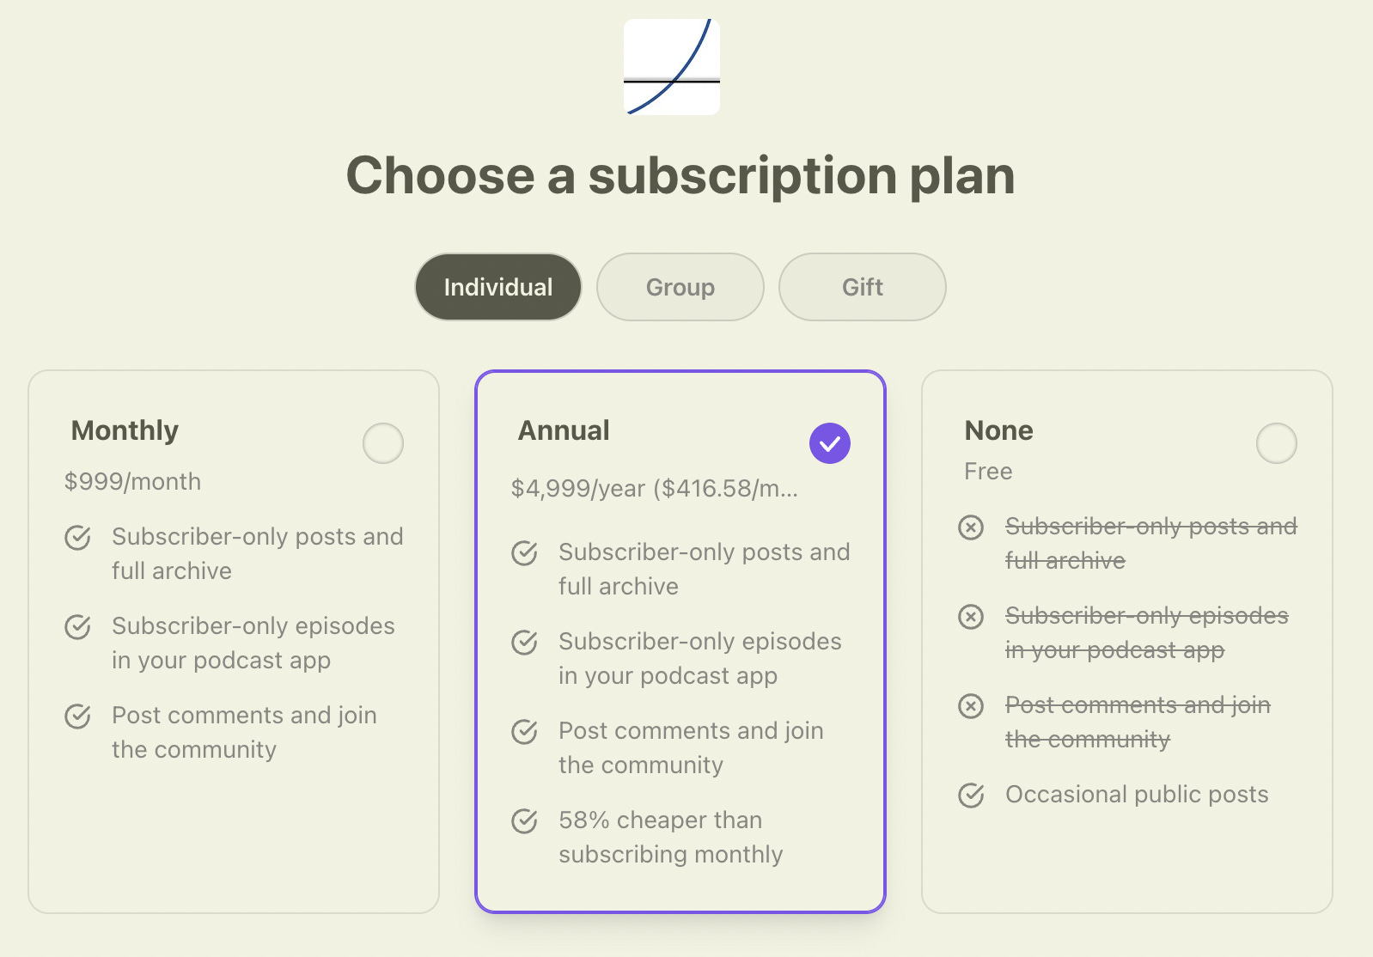Screen dimensions: 1373x957
Task: Select the None plan radio button
Action: pos(1277,443)
